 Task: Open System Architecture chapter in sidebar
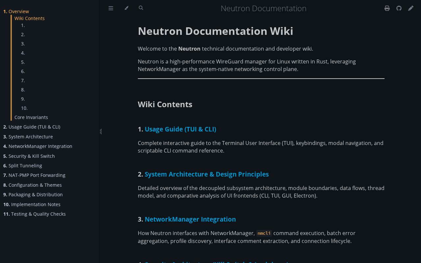[x=28, y=137]
